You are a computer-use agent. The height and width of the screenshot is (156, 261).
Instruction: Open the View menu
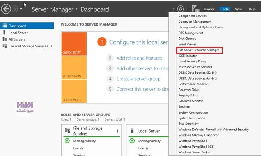tap(238, 9)
